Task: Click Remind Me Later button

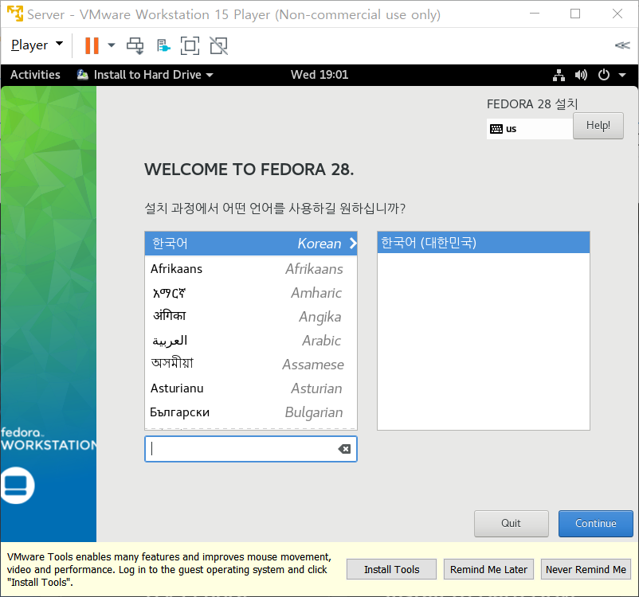Action: pos(488,569)
